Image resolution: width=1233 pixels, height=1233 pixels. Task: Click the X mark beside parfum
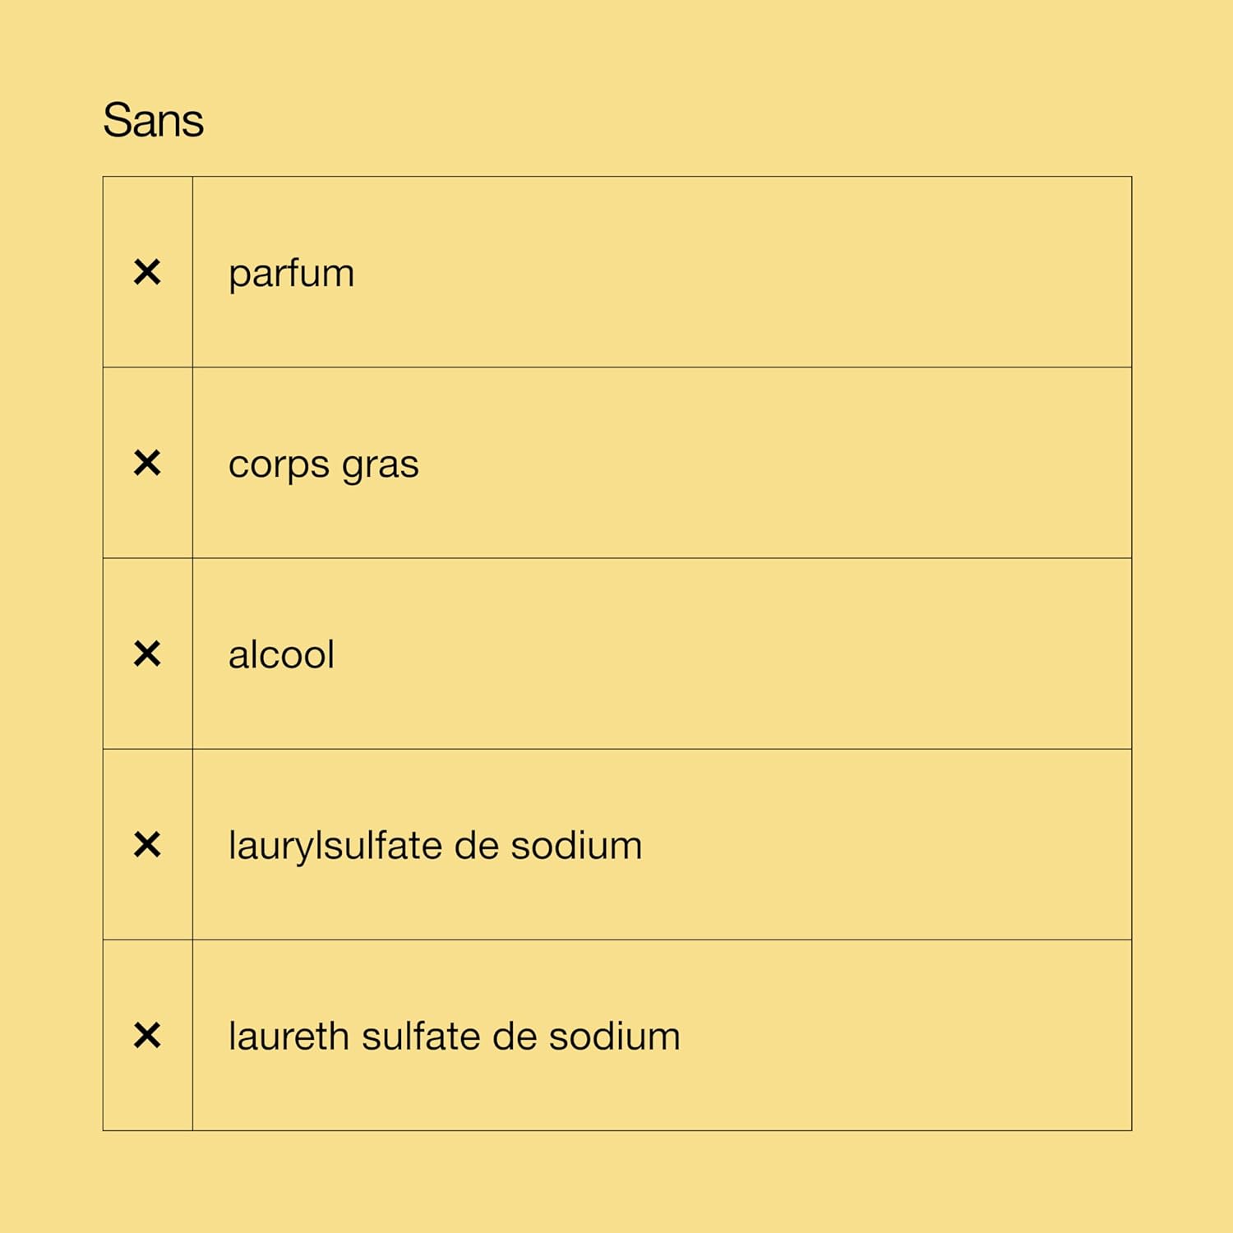click(x=147, y=272)
